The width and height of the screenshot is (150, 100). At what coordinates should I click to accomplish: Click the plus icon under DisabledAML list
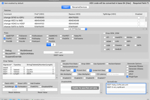click(x=101, y=92)
